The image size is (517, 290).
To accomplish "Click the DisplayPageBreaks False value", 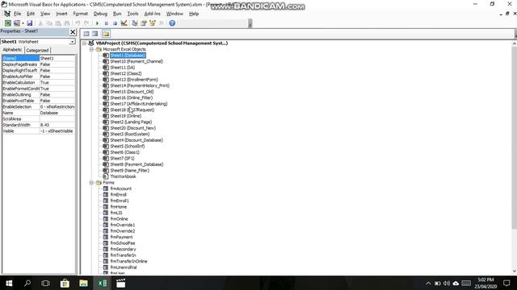I will [57, 64].
